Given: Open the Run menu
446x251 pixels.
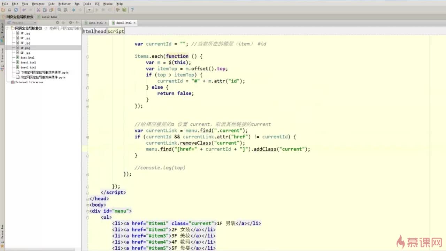Looking at the screenshot, I should point(77,3).
